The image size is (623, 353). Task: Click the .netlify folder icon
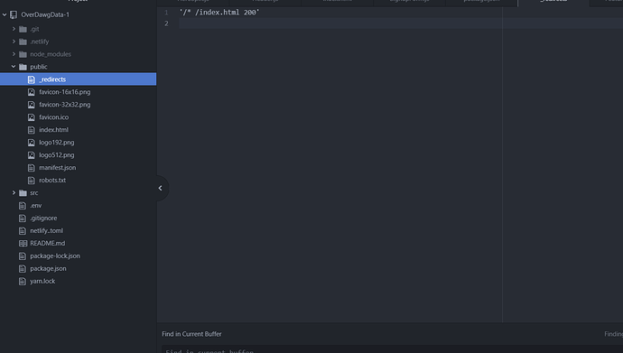[x=23, y=42]
